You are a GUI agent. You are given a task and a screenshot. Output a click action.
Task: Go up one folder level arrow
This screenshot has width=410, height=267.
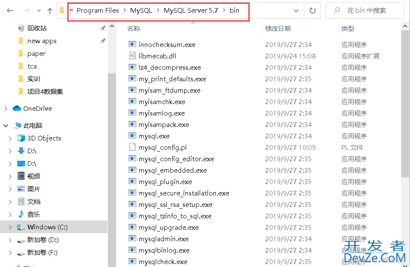coord(50,11)
